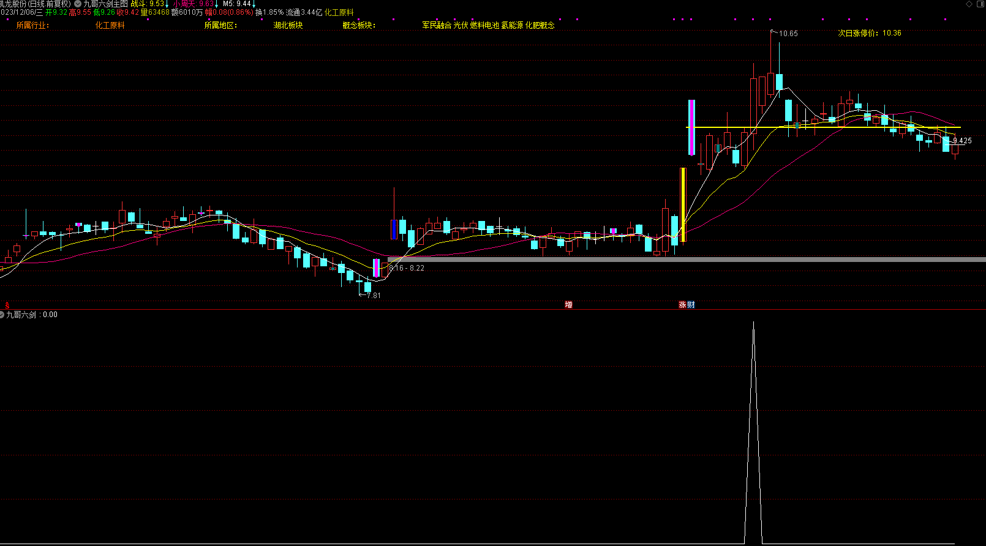Click the stock title 凯龙股份(日线.前复权)
Screen dimensions: 986x546
point(36,4)
